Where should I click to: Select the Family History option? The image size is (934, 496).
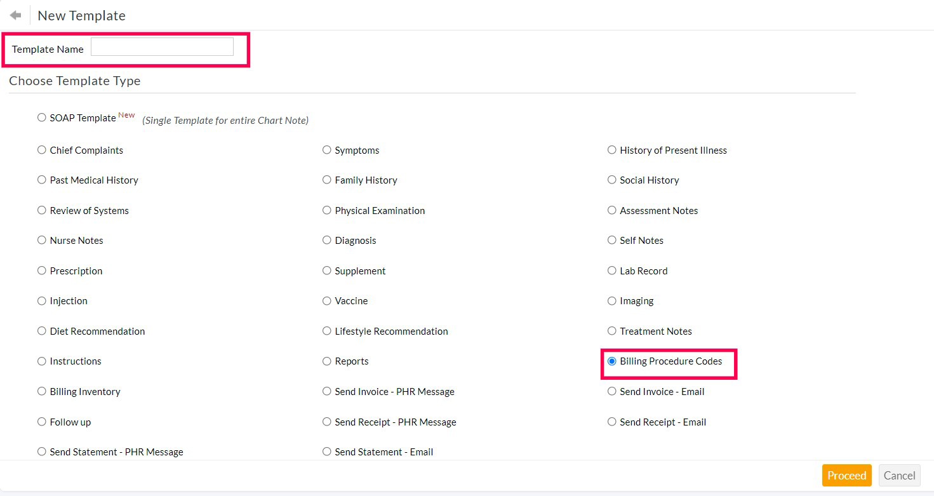tap(327, 180)
